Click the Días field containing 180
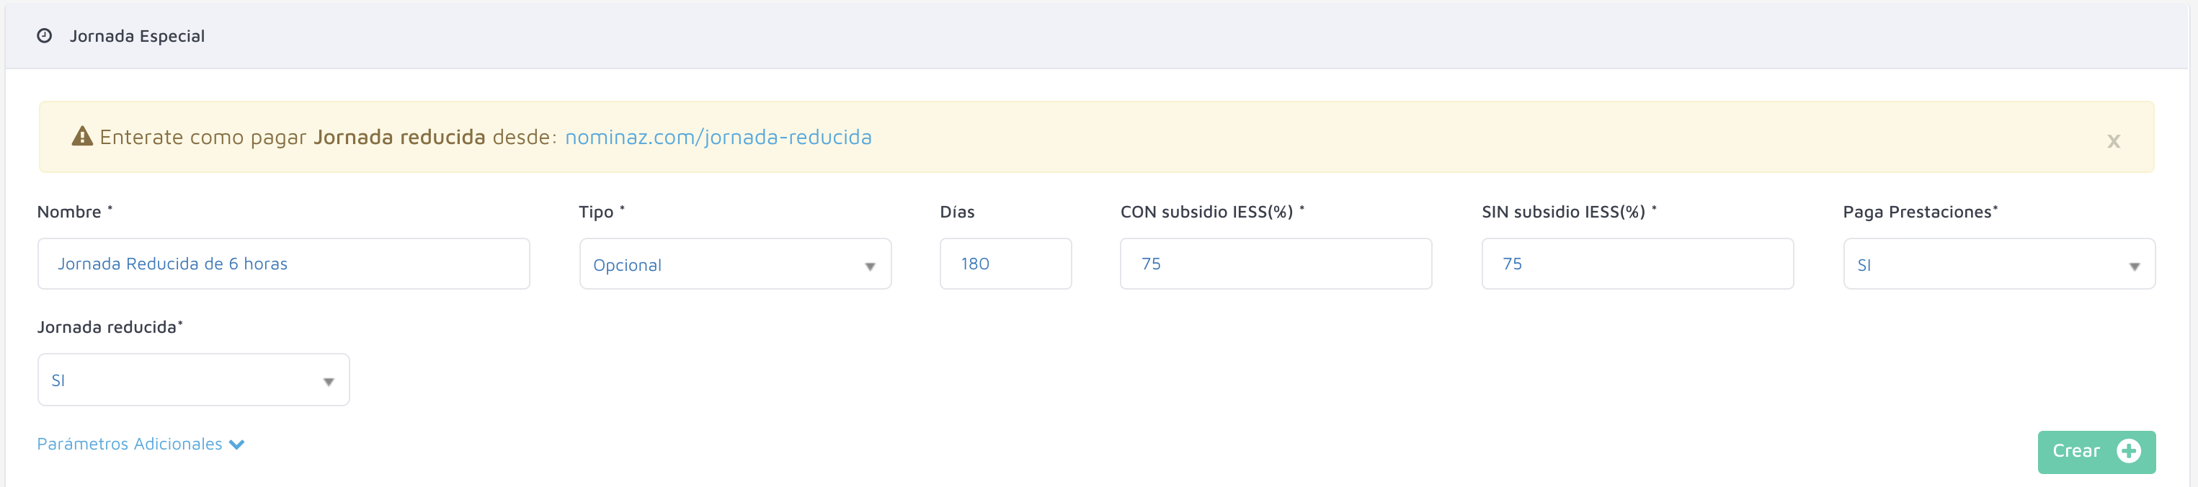The image size is (2198, 487). coord(1005,264)
